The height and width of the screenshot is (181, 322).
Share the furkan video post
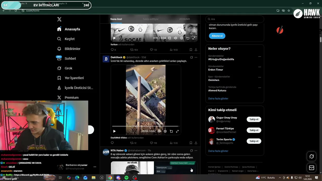pos(196,50)
